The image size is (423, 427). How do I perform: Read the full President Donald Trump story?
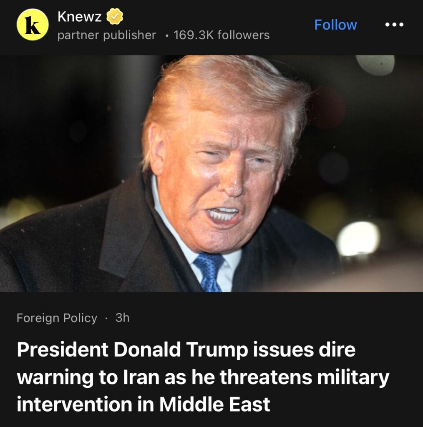203,377
